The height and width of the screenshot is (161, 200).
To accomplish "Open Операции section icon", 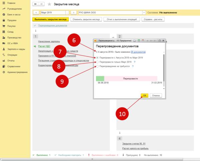I will click(4, 55).
